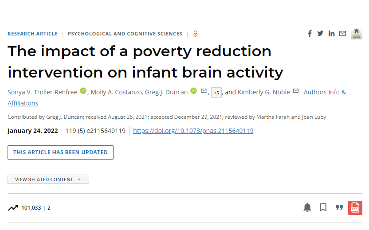Open the red PDF download icon
This screenshot has width=369, height=230.
pyautogui.click(x=355, y=208)
